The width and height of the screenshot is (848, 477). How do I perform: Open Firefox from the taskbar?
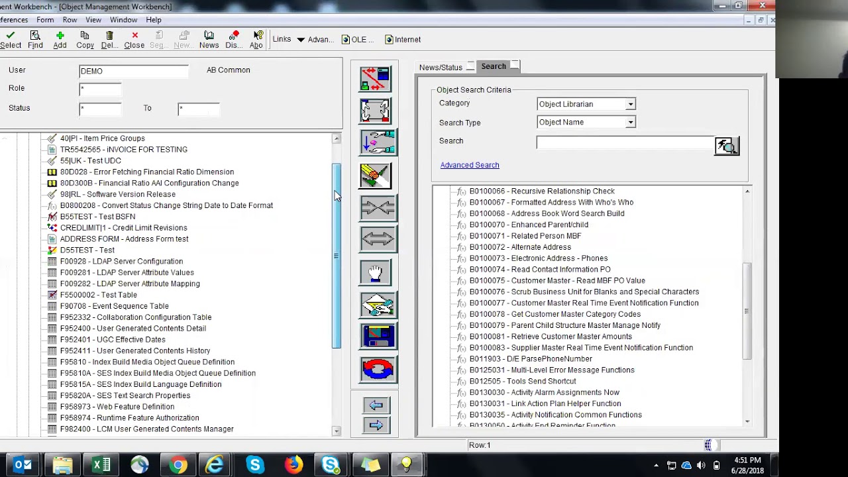(x=293, y=465)
